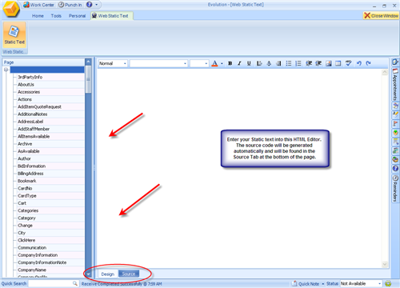Click the blue help icon in right sidebar
This screenshot has width=400, height=288.
click(x=395, y=168)
